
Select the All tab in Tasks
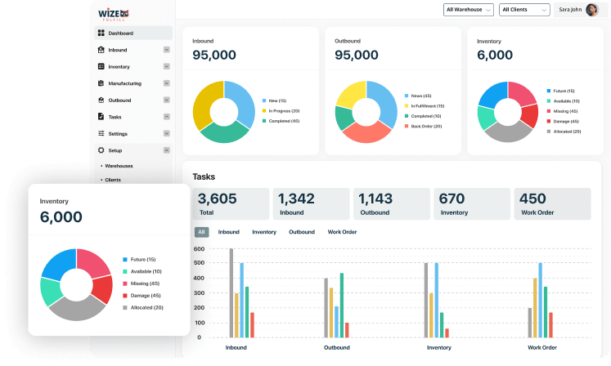pos(201,232)
